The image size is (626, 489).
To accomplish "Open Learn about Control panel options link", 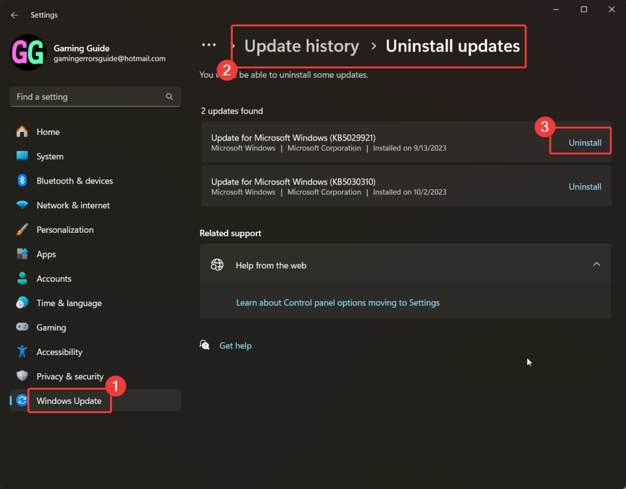I will click(x=338, y=303).
